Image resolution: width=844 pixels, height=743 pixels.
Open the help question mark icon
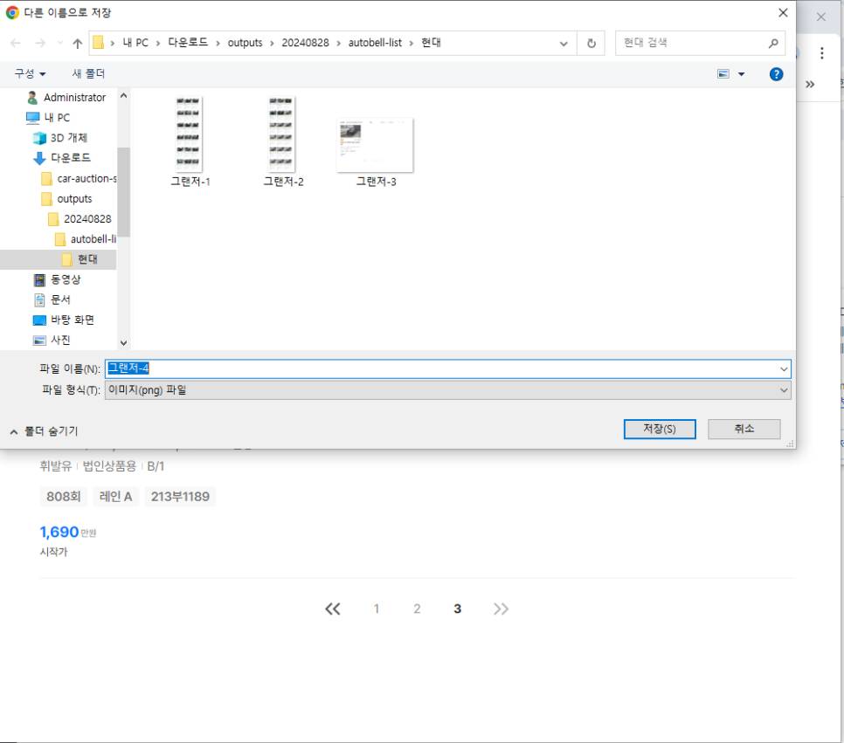pyautogui.click(x=776, y=74)
